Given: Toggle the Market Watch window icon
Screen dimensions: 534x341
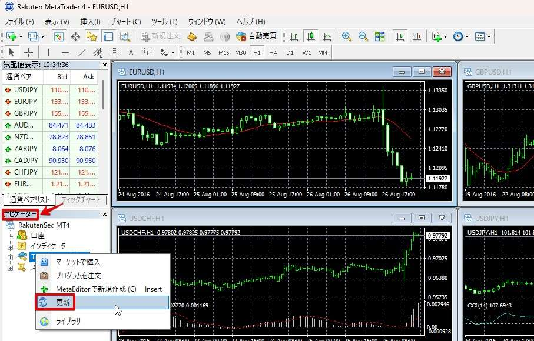Looking at the screenshot, I should click(x=58, y=36).
